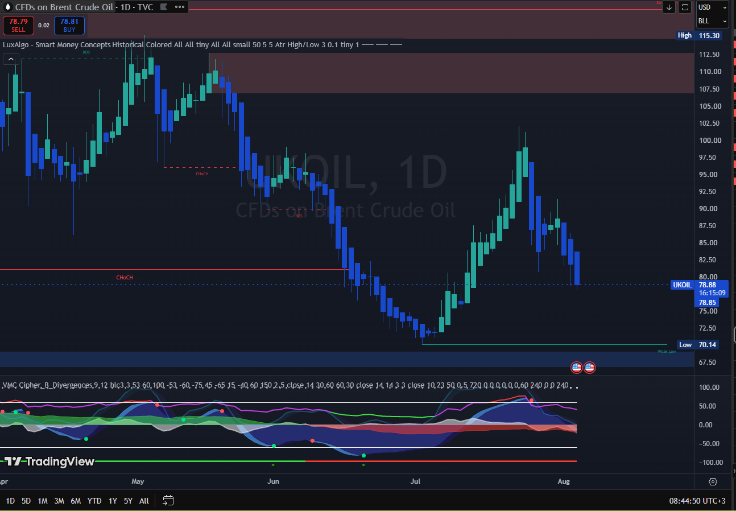This screenshot has height=511, width=736.
Task: Select the YTD time range
Action: 94,501
